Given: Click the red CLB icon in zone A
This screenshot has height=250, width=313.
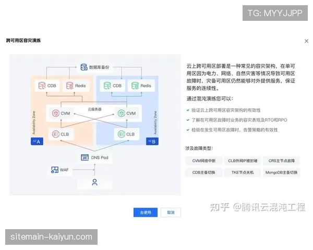Looking at the screenshot, I should (x=56, y=134).
